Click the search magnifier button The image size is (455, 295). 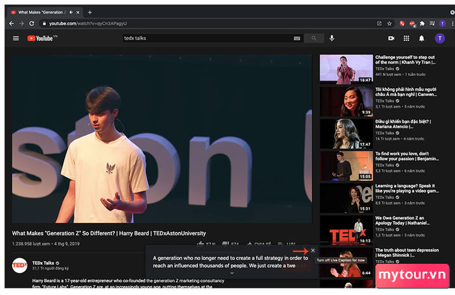314,38
